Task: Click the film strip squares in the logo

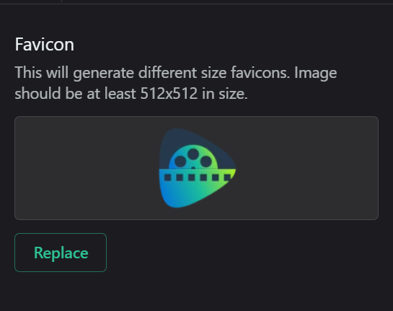Action: 197,178
